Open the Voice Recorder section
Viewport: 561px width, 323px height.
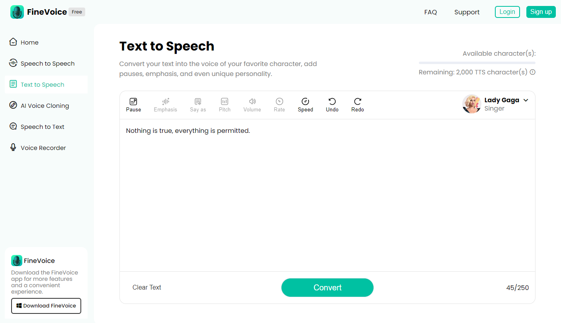point(43,148)
